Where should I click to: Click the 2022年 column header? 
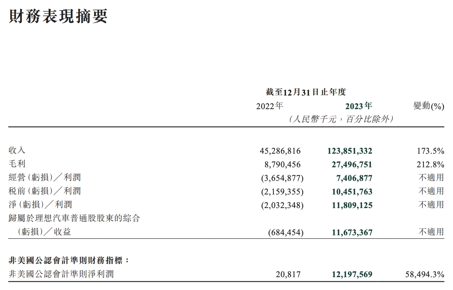(x=269, y=106)
